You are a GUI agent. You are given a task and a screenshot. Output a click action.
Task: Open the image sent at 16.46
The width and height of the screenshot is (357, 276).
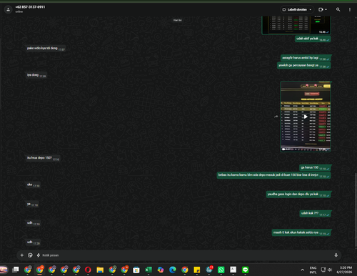pos(296,25)
